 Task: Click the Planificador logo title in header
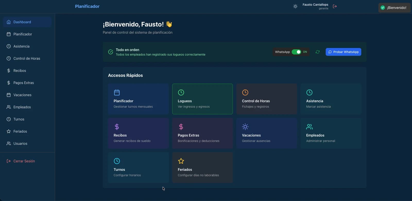pyautogui.click(x=87, y=6)
